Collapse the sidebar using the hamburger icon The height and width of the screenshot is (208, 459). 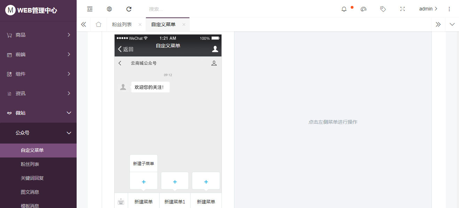(90, 9)
